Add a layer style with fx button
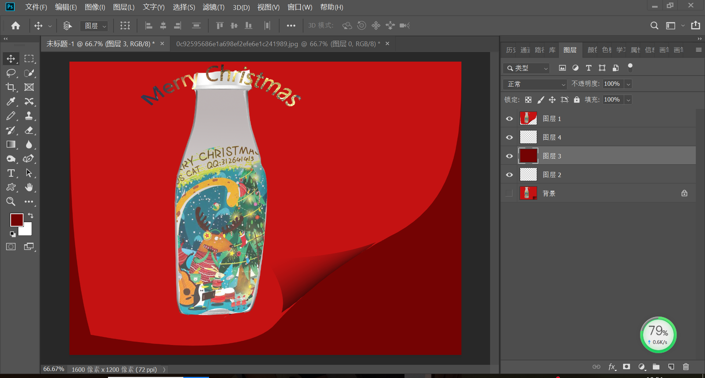 tap(612, 367)
